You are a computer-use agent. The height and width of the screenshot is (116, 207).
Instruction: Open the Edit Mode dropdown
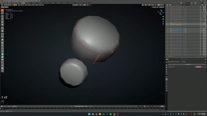pyautogui.click(x=8, y=5)
